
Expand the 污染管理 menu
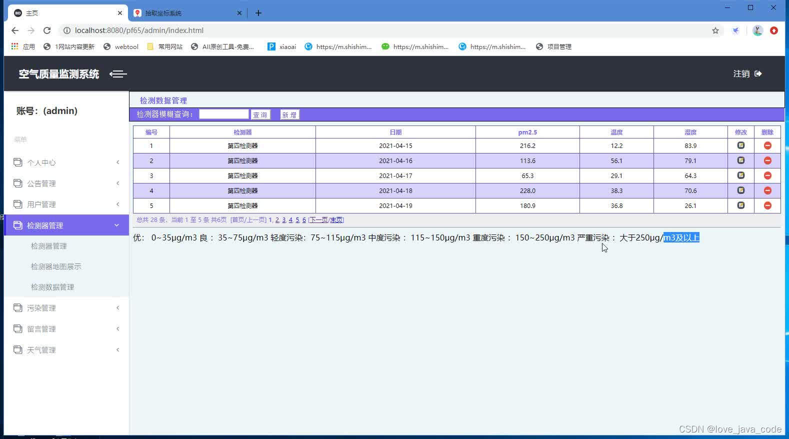coord(66,308)
